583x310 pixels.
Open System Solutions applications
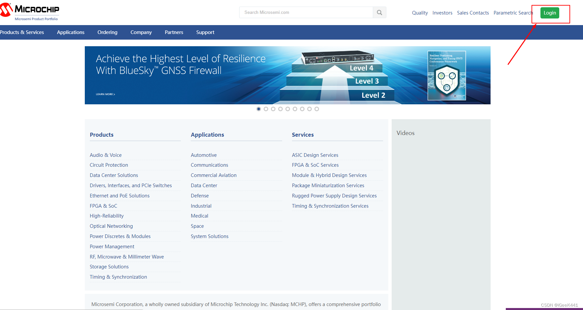pos(210,236)
